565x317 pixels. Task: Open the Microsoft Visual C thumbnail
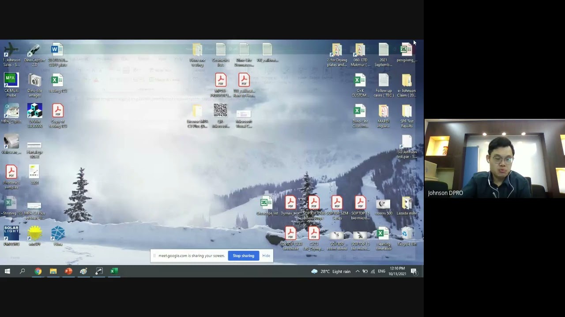pyautogui.click(x=244, y=116)
